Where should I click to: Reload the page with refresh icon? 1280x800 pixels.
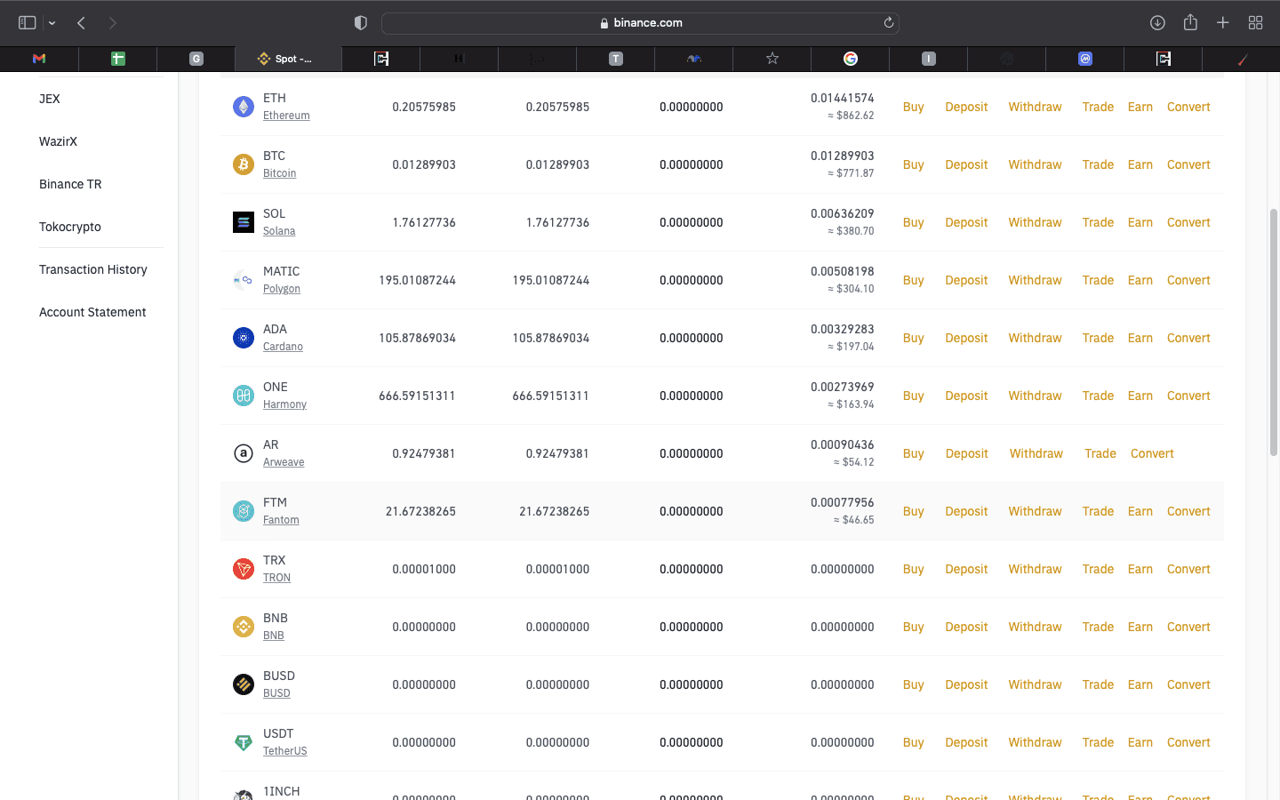click(x=888, y=23)
